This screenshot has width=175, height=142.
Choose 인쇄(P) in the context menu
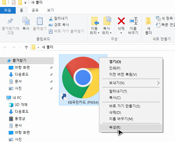point(131,68)
